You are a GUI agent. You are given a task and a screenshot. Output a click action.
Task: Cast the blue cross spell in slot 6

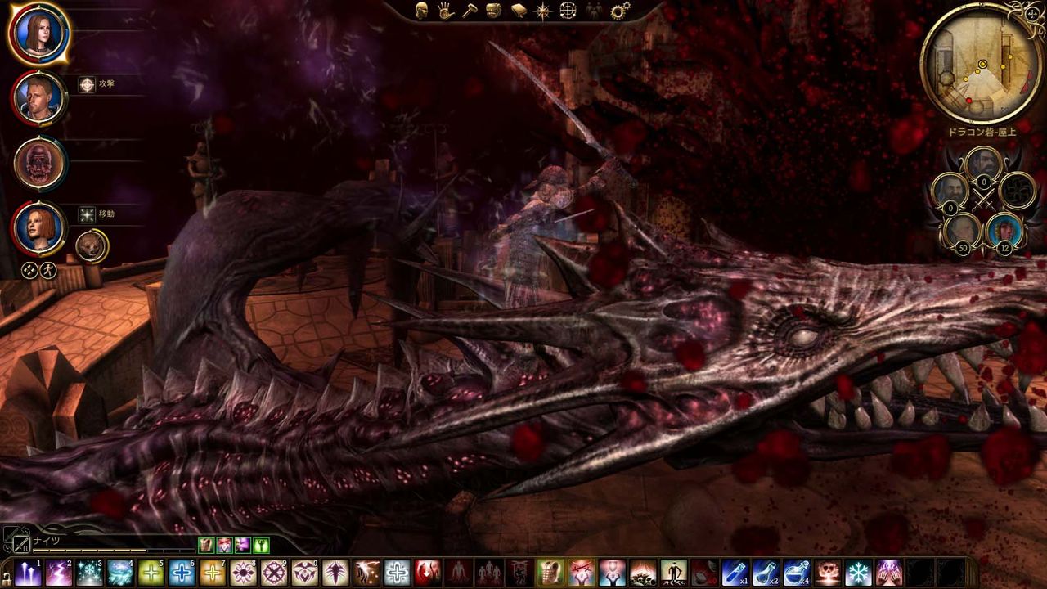pos(182,573)
